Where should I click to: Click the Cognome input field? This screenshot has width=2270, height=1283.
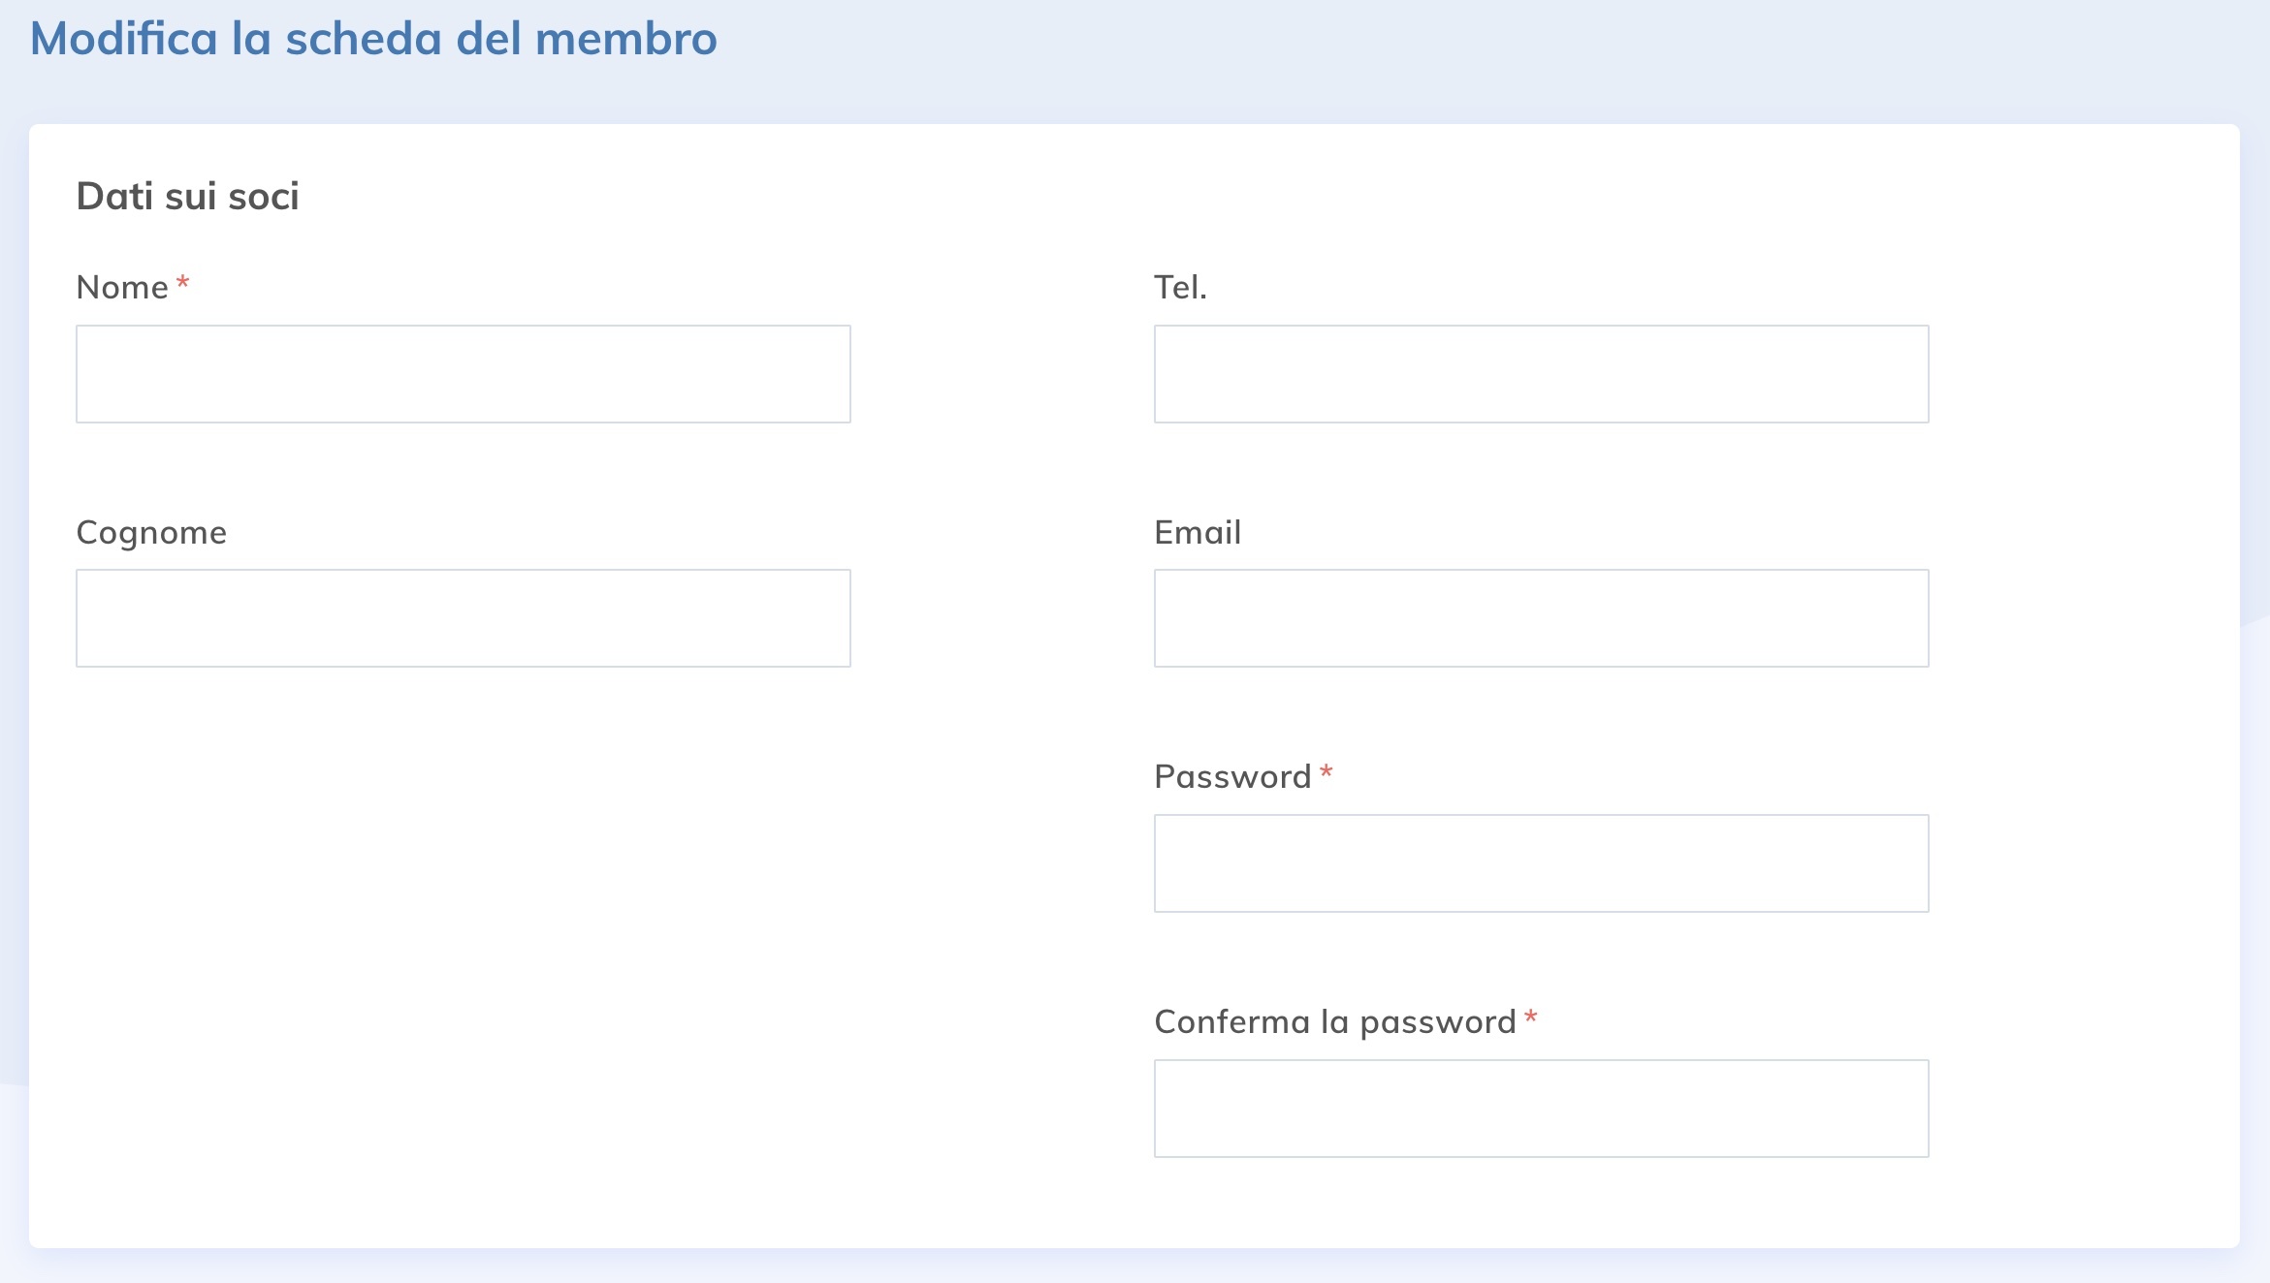pos(463,617)
